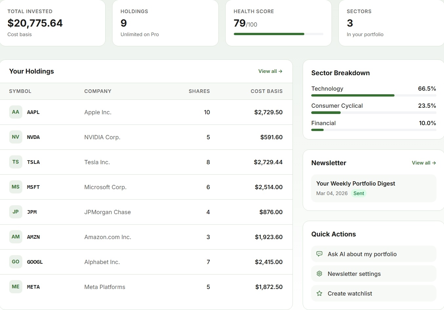Click the 66.5% Technology percentage
444x310 pixels.
point(427,89)
